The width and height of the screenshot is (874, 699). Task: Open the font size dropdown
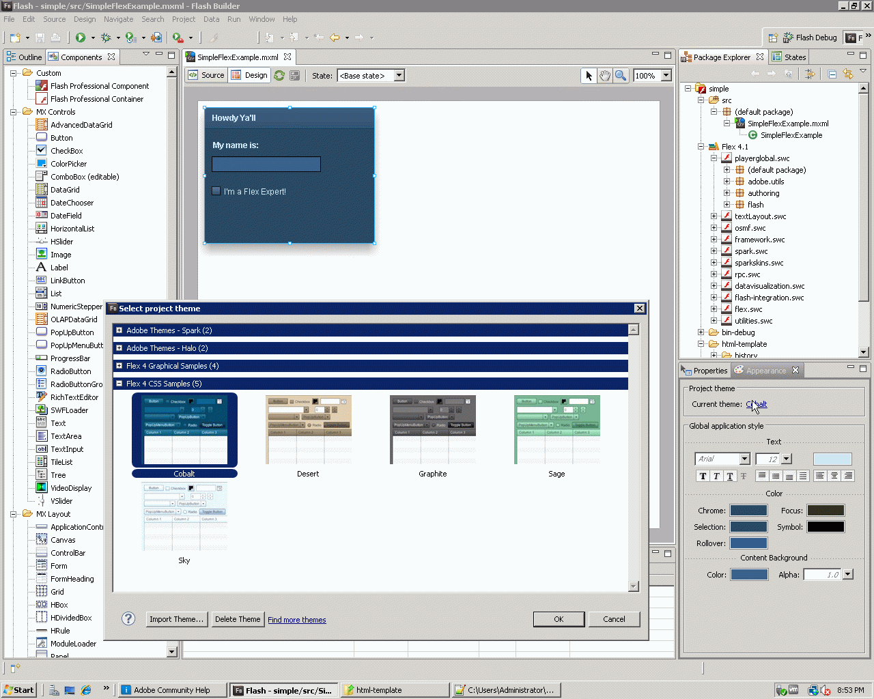pyautogui.click(x=787, y=459)
